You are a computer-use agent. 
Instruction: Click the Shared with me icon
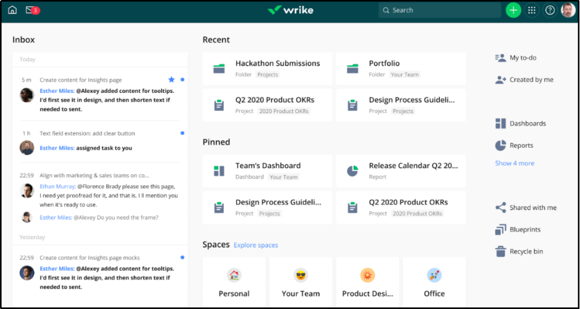coord(500,208)
